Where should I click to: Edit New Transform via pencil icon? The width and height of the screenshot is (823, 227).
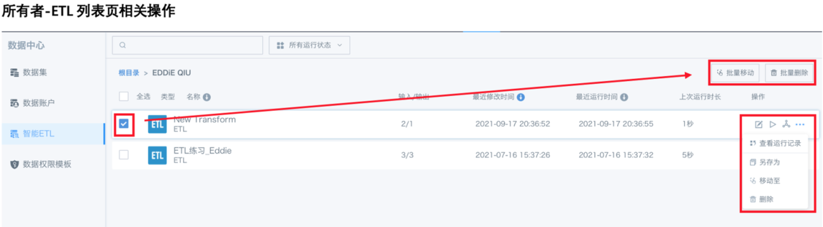759,124
